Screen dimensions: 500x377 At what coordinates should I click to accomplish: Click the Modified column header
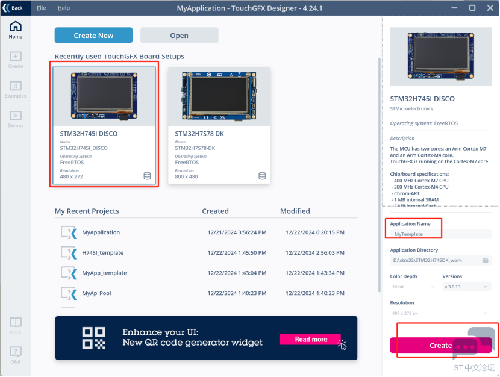coord(295,211)
